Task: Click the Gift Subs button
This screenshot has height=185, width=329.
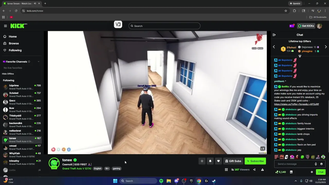Action: [233, 161]
